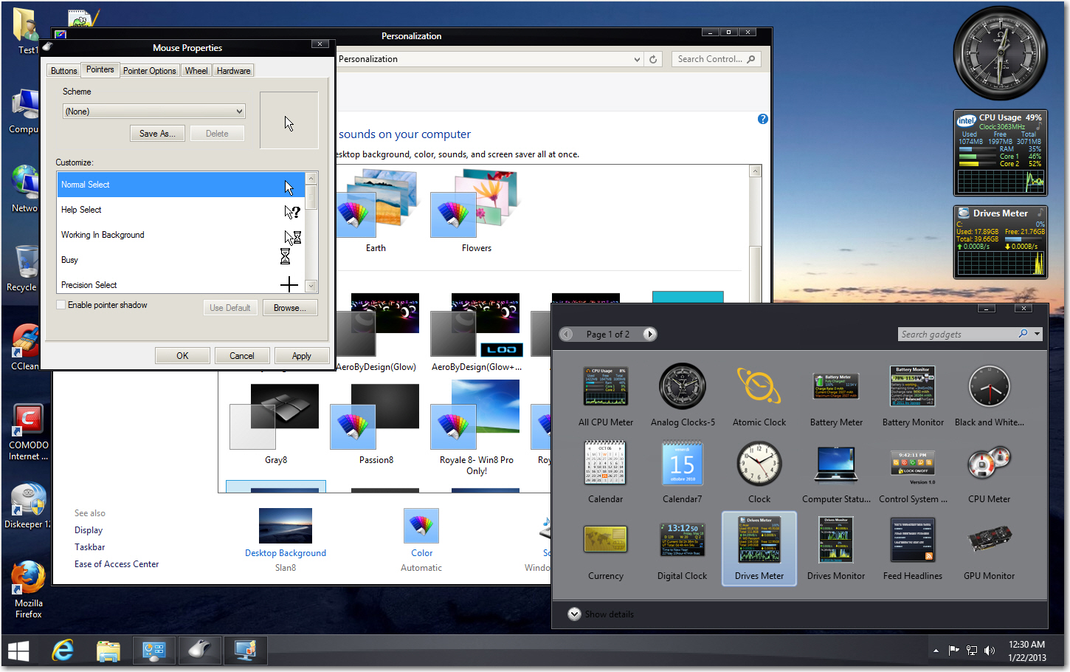Select the Drives Monitor gadget
Screen dimensions: 1070x672
(x=835, y=540)
